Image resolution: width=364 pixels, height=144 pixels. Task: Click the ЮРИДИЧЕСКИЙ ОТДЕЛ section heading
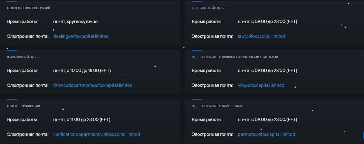tap(208, 8)
